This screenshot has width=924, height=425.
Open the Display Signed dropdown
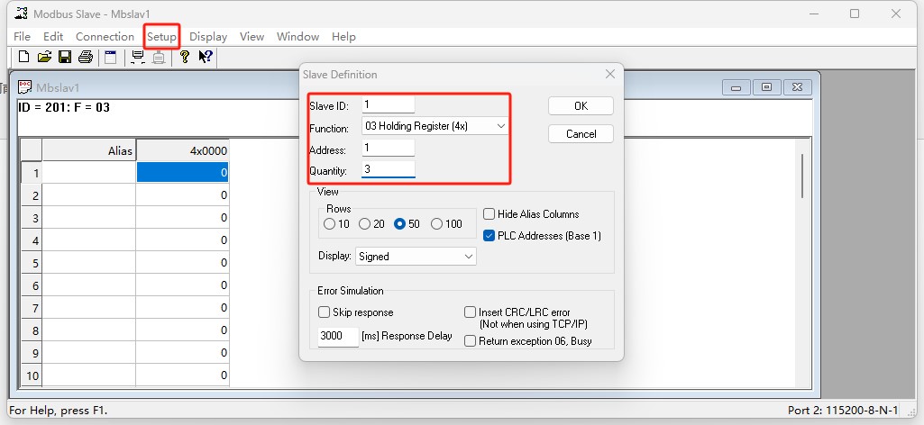pyautogui.click(x=416, y=256)
